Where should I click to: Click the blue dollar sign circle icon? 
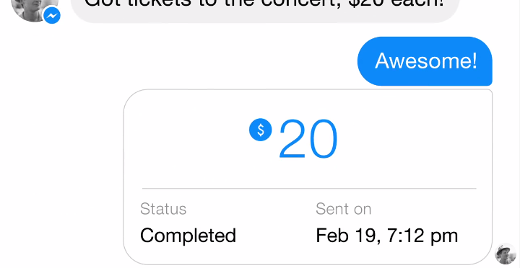260,130
